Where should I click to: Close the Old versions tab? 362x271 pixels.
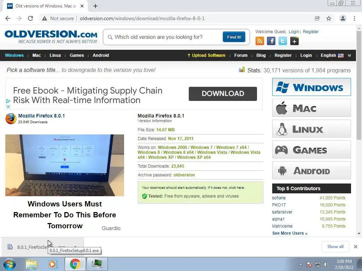pos(82,6)
